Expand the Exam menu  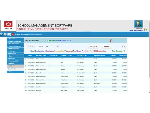tap(15, 56)
